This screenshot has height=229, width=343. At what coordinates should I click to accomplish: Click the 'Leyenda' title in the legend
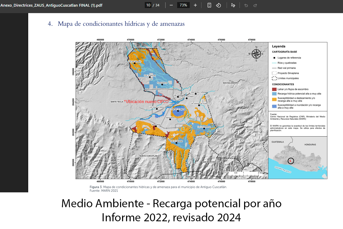(x=279, y=46)
